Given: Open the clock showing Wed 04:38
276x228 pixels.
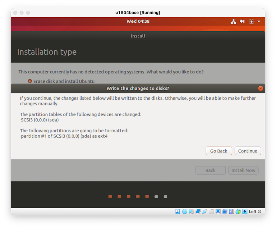Looking at the screenshot, I should click(x=138, y=21).
